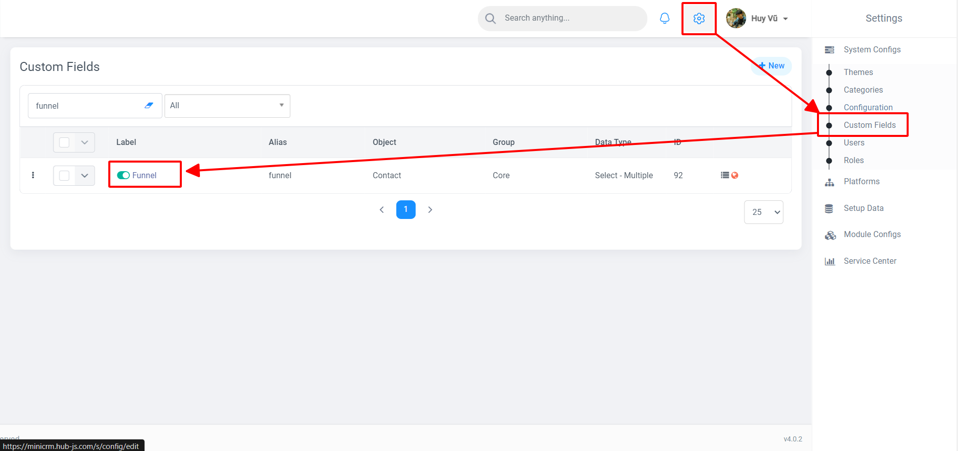958x451 pixels.
Task: Tick the checkbox for the Funnel row
Action: [x=64, y=176]
